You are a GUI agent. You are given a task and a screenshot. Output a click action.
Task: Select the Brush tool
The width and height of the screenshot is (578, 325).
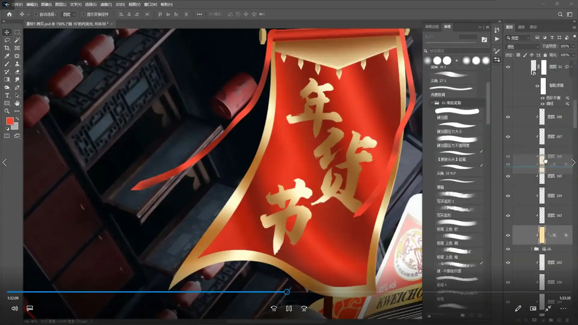click(x=7, y=64)
